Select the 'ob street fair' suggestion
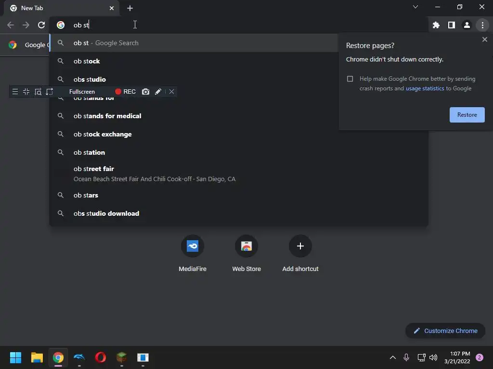This screenshot has width=493, height=369. 239,174
